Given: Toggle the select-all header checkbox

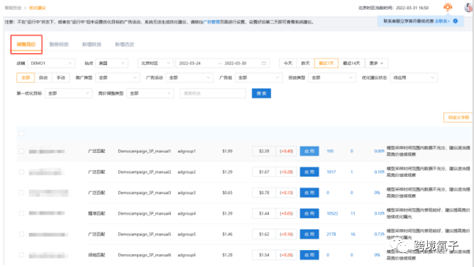Looking at the screenshot, I should (21, 134).
